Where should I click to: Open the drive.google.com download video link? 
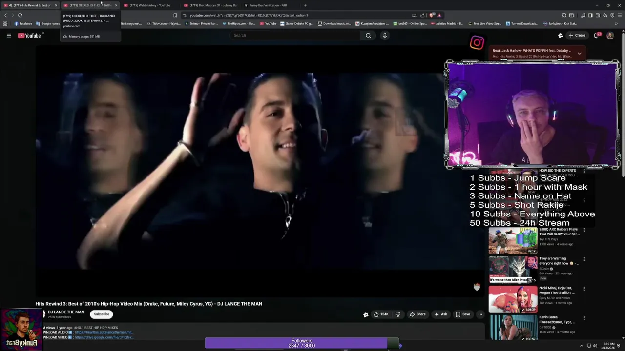pos(104,337)
